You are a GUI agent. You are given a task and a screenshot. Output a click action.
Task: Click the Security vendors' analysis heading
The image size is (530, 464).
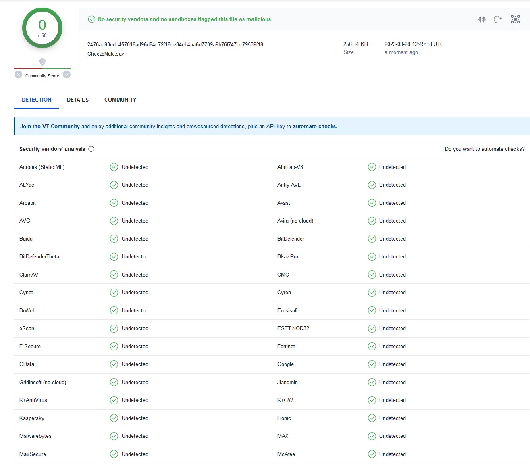[52, 149]
